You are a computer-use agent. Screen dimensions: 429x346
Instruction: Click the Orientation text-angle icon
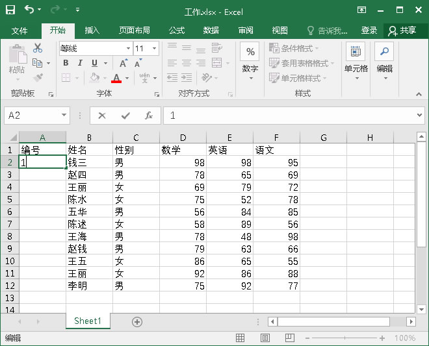pyautogui.click(x=207, y=78)
